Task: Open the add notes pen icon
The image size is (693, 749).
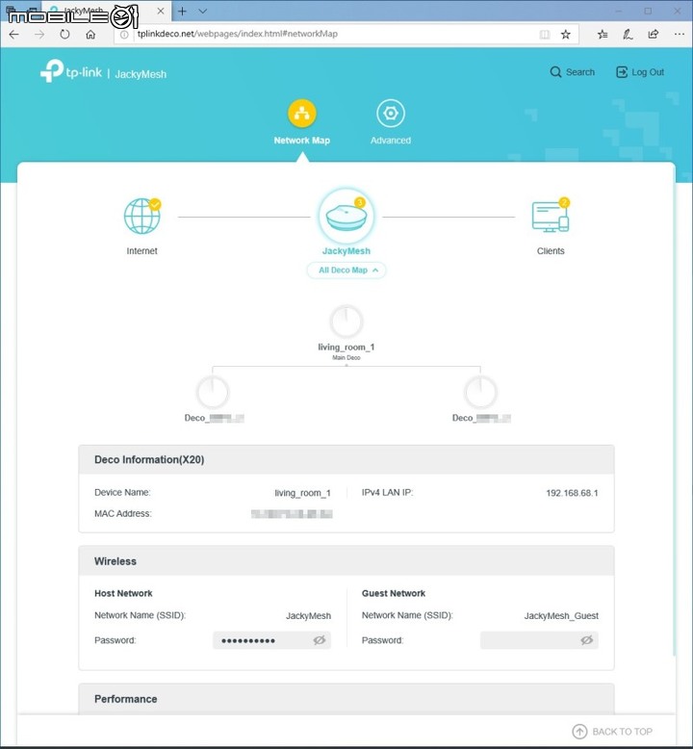Action: click(x=629, y=35)
